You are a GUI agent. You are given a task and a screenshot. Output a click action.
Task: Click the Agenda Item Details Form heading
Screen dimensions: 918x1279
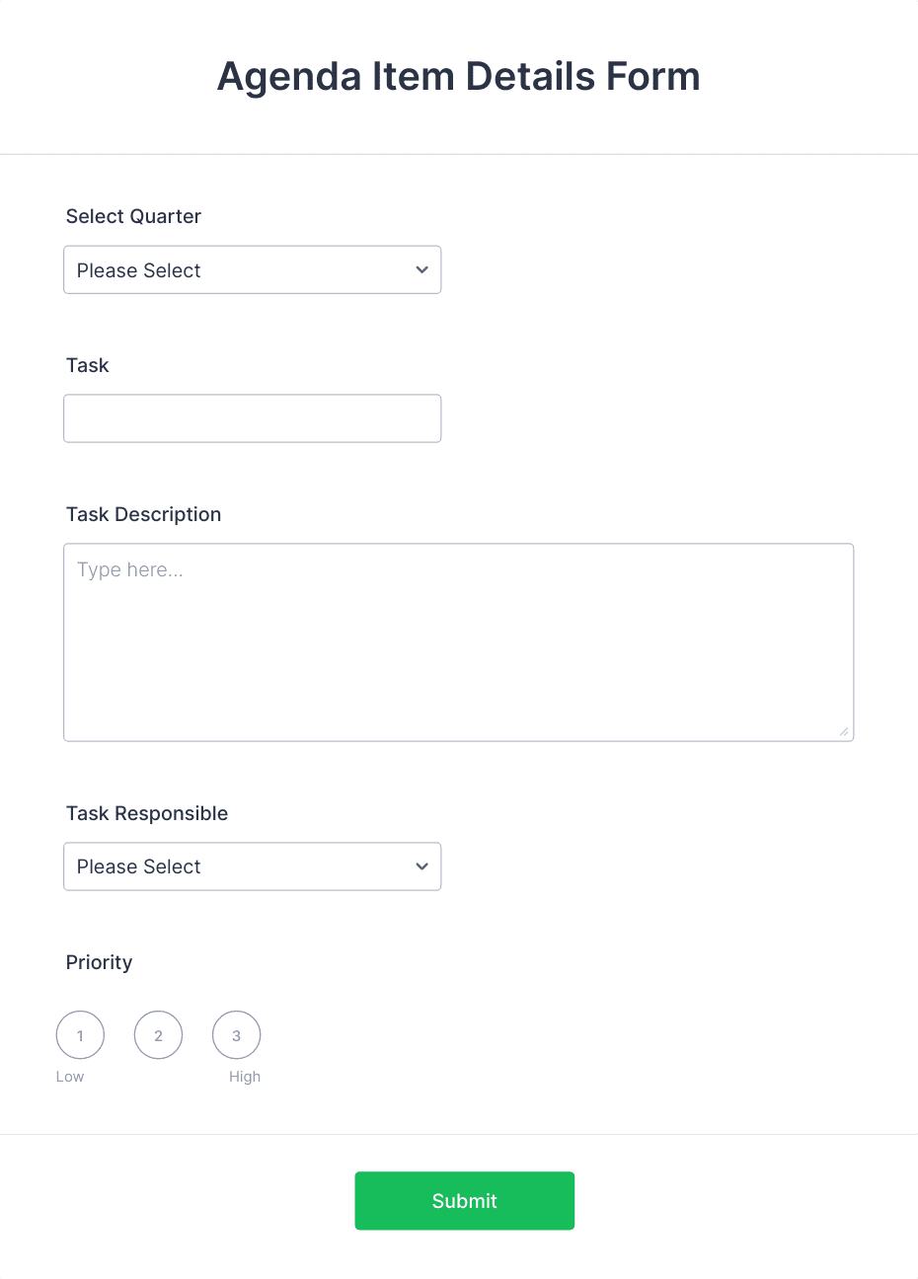pos(459,77)
